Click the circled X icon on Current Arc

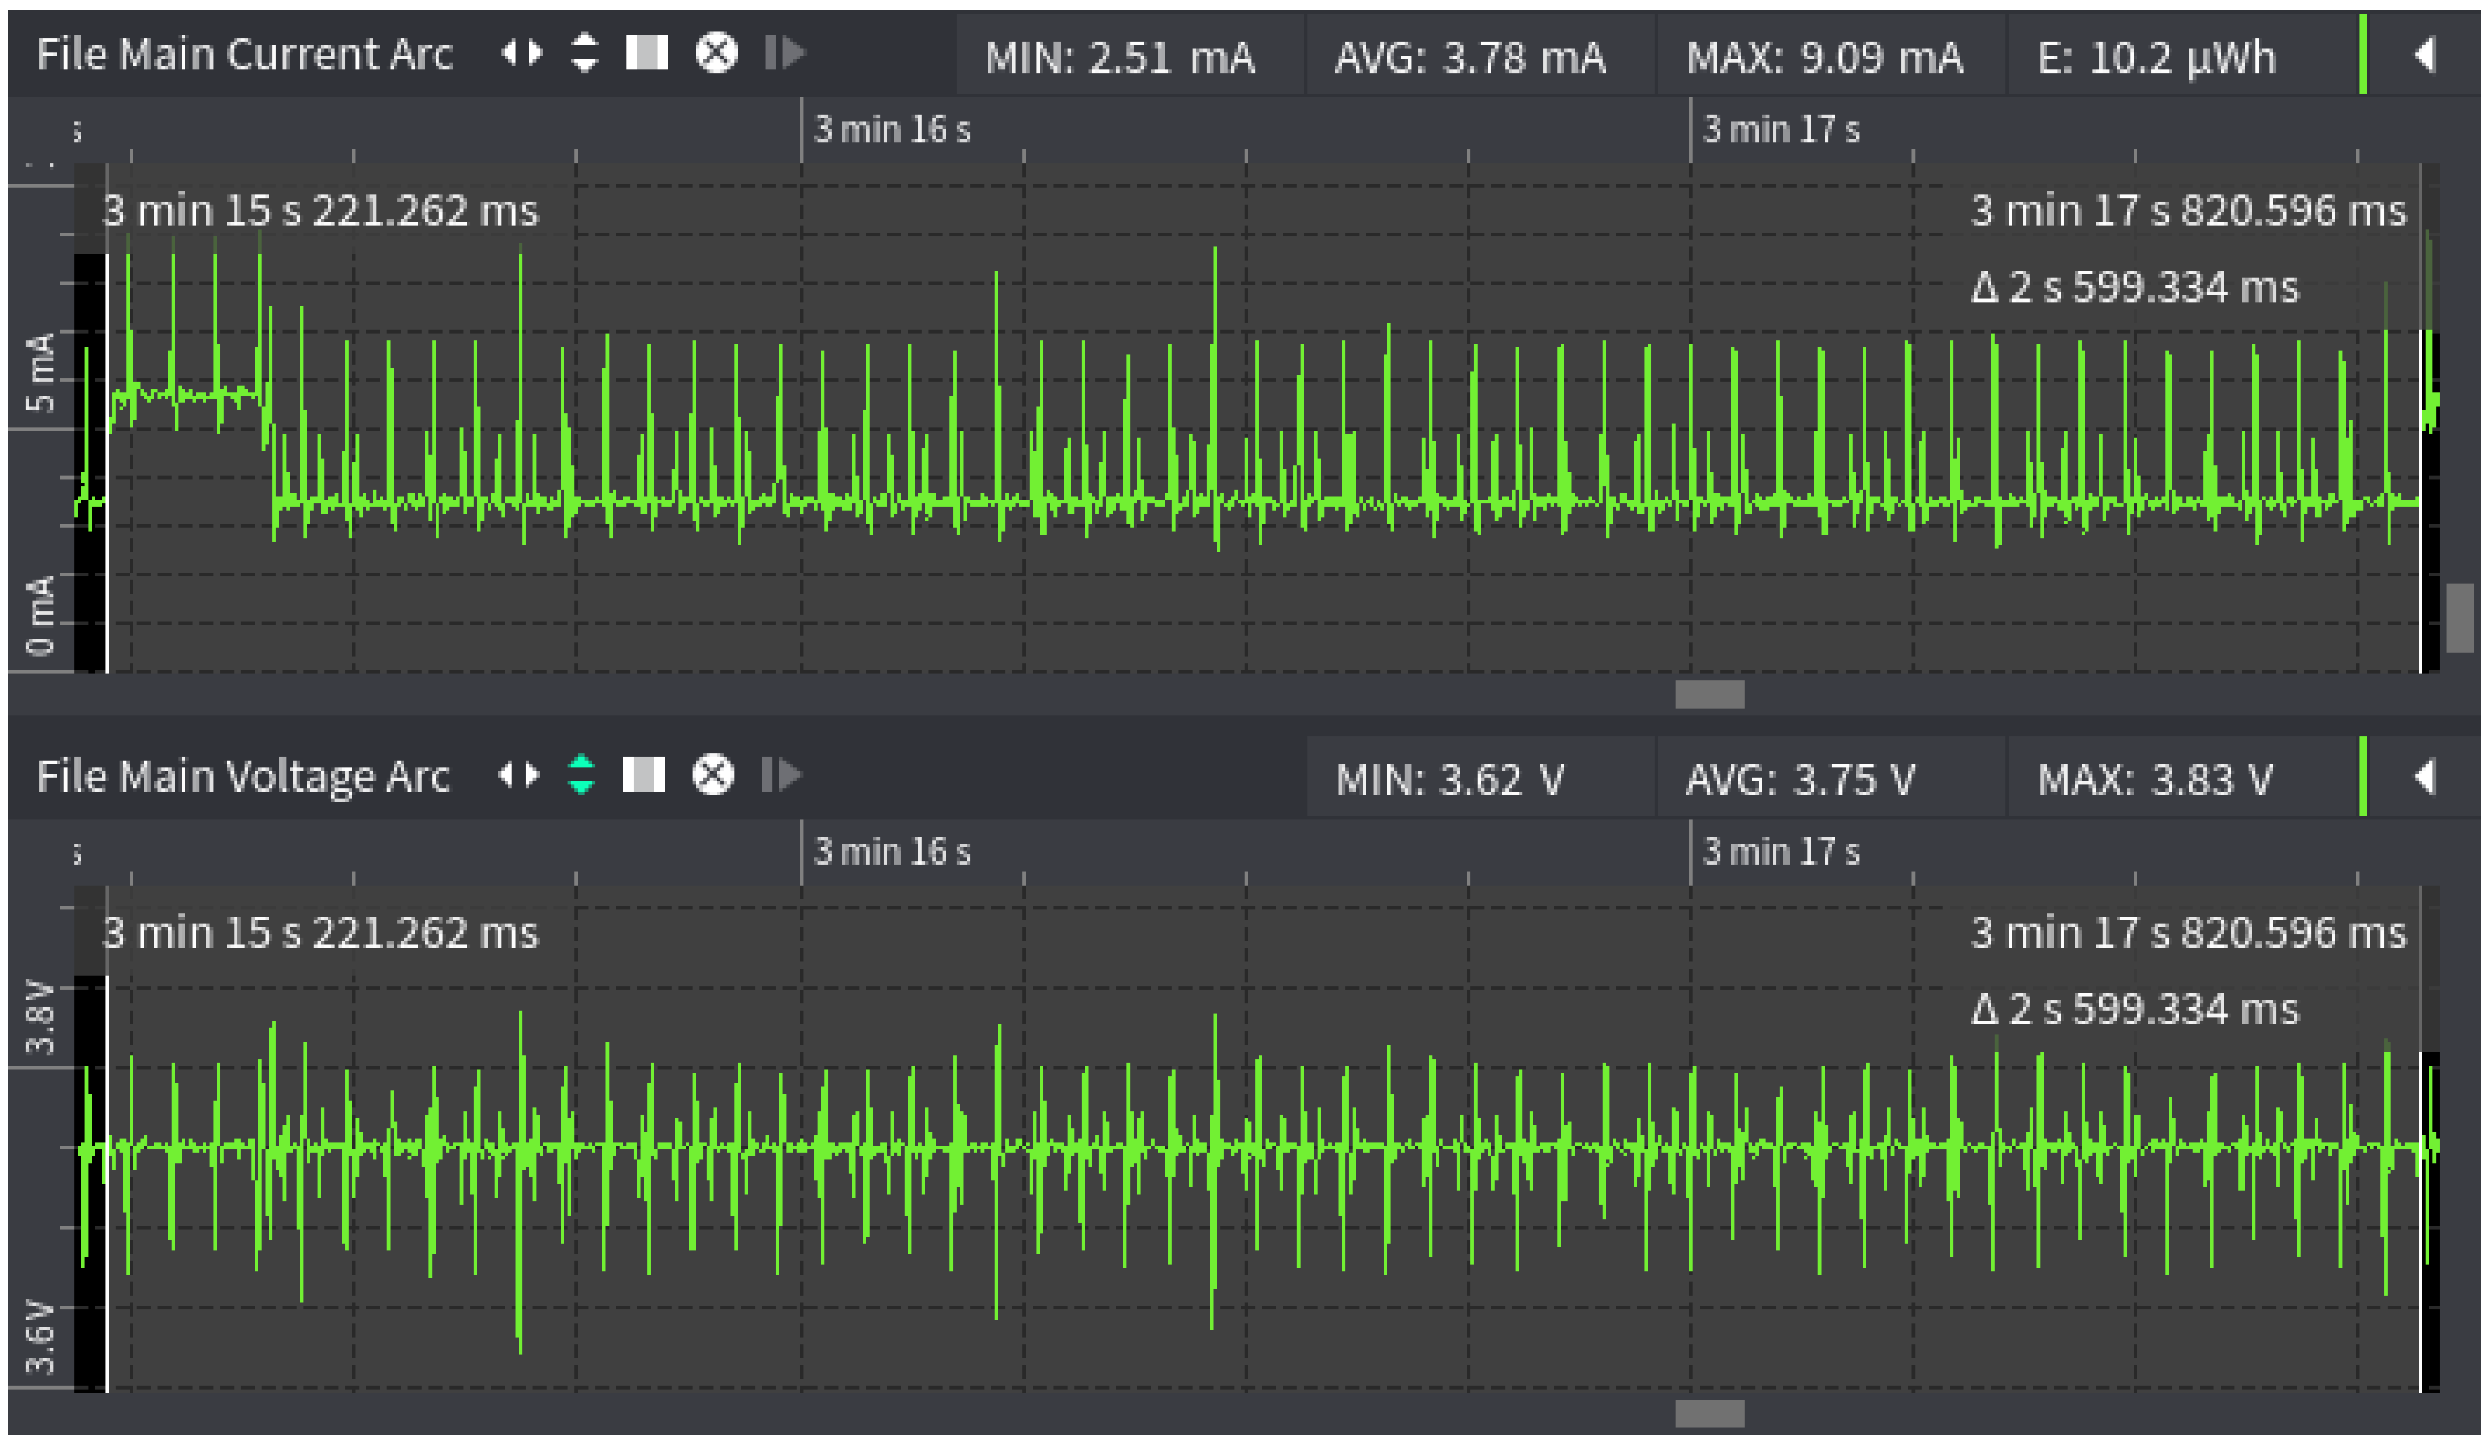coord(715,53)
